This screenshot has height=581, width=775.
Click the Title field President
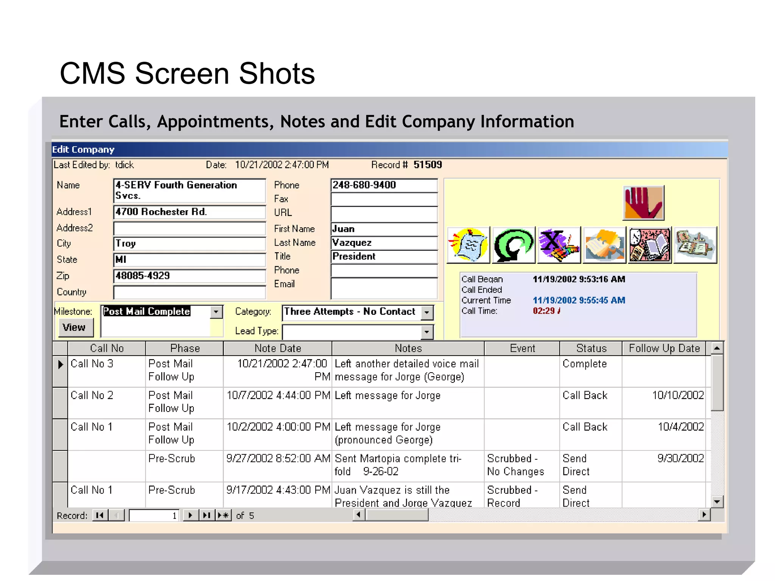click(x=384, y=257)
